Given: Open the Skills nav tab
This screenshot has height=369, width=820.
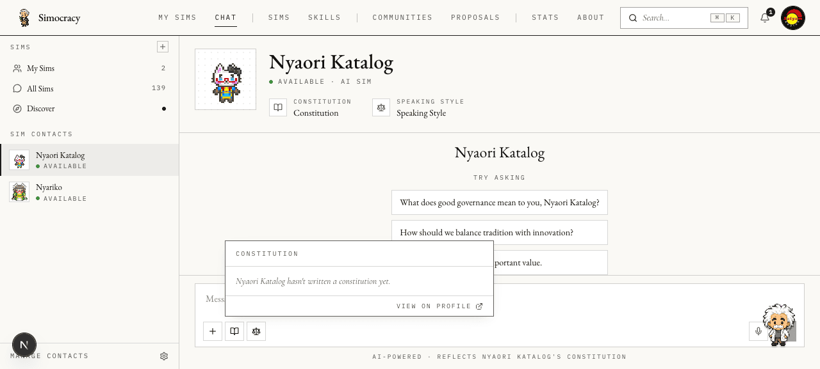Looking at the screenshot, I should 324,18.
